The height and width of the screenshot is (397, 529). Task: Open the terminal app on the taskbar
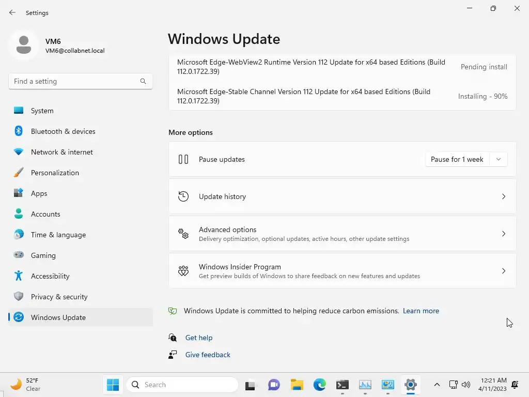(x=343, y=385)
